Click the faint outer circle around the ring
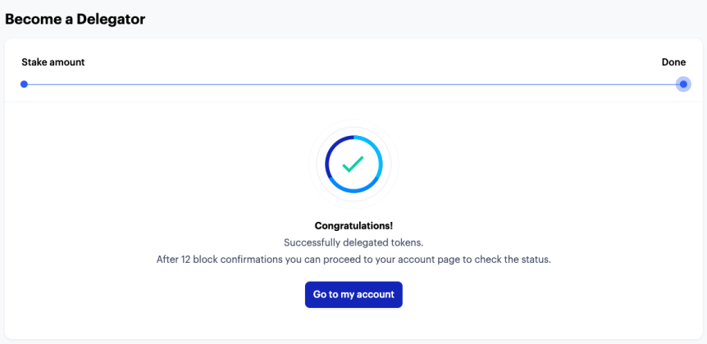The height and width of the screenshot is (344, 707). point(354,123)
